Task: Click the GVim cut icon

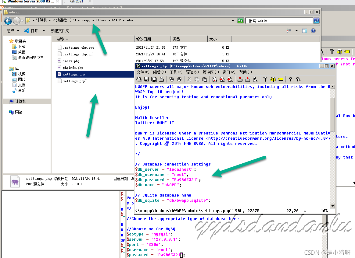Action: (x=189, y=79)
